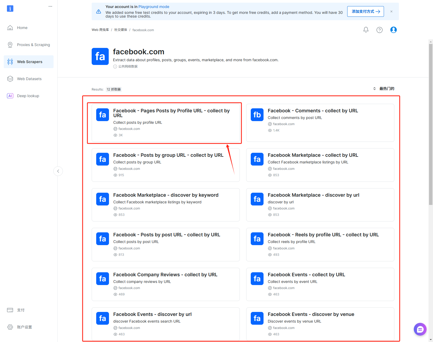433x342 pixels.
Task: Click fa icon on Company Reviews card
Action: pyautogui.click(x=103, y=279)
